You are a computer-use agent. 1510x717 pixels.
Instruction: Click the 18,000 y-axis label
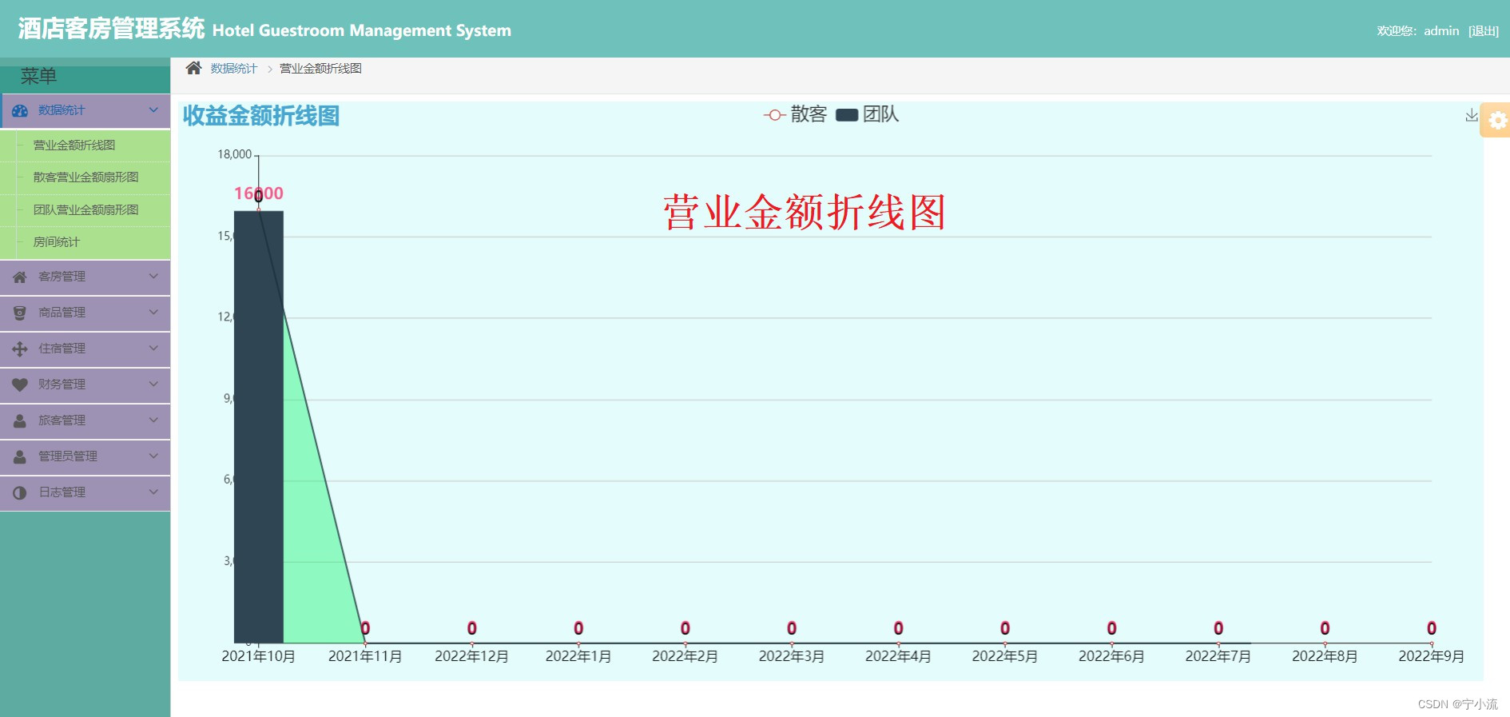coord(235,154)
